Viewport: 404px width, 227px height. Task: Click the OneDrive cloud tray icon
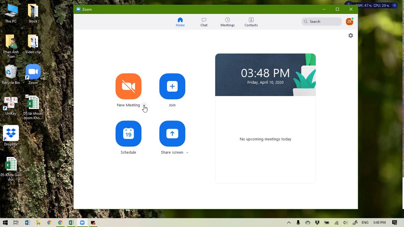pos(308,223)
